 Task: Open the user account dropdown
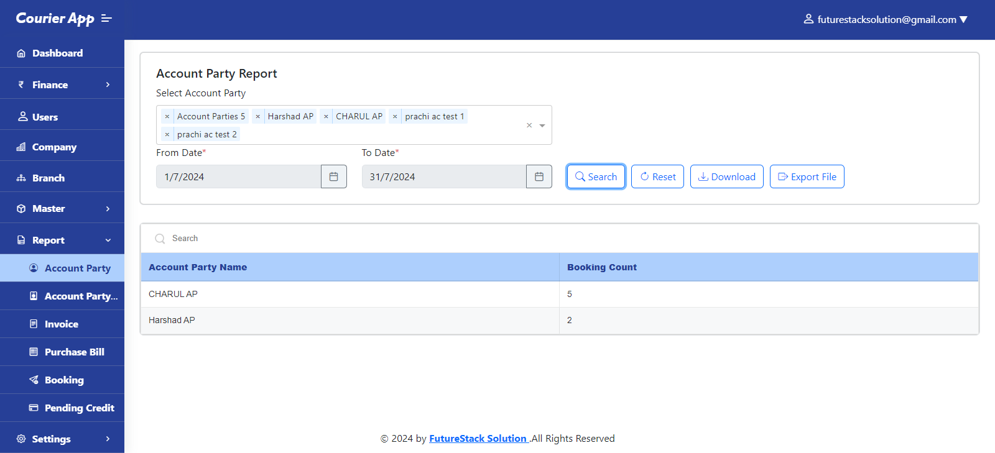pyautogui.click(x=886, y=19)
